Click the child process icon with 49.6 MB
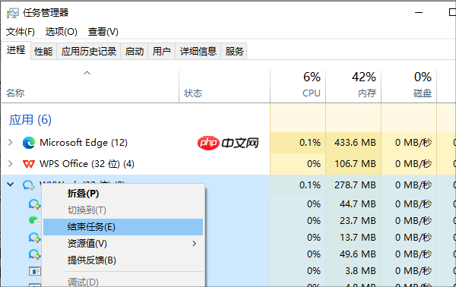 coord(35,254)
